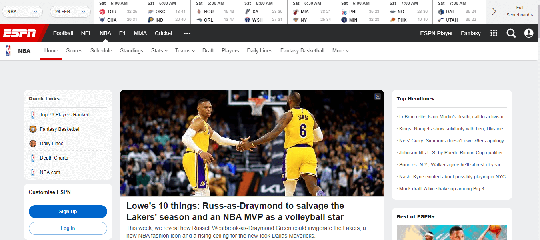Open the search magnifier icon

511,33
